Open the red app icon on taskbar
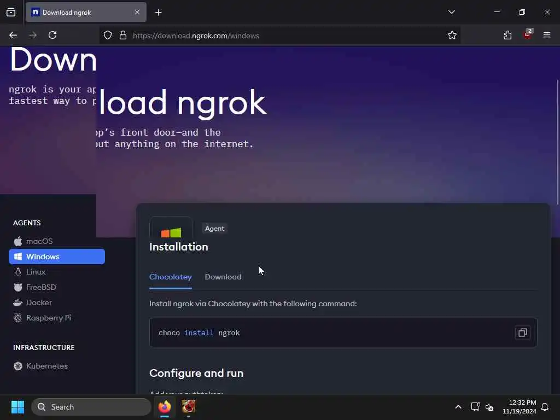The width and height of the screenshot is (560, 420). [189, 407]
